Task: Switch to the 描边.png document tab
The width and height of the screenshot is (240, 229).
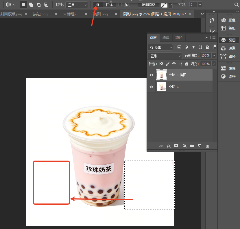Action: click(42, 14)
